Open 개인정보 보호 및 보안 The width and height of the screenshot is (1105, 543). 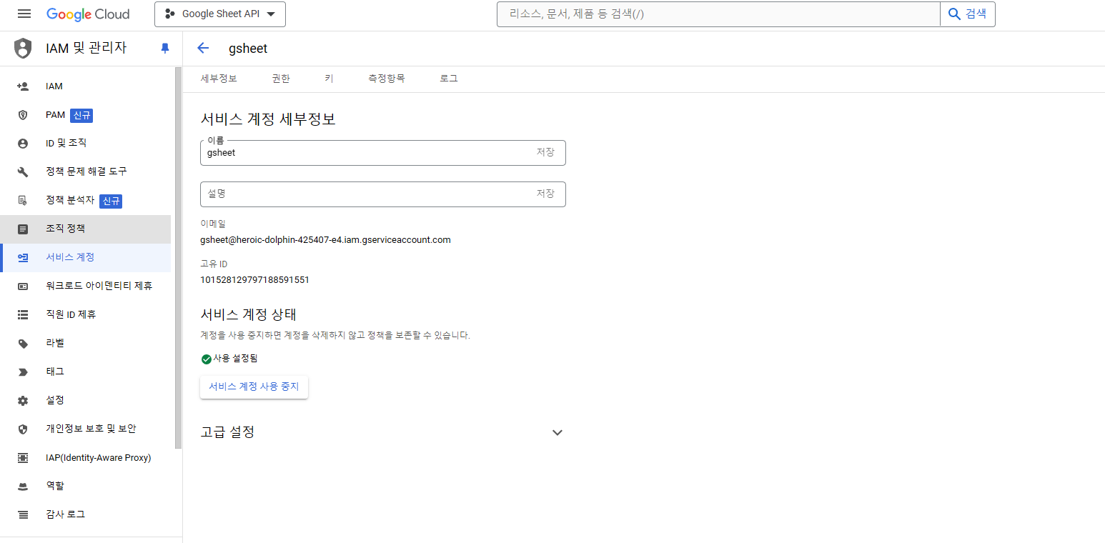tap(86, 429)
